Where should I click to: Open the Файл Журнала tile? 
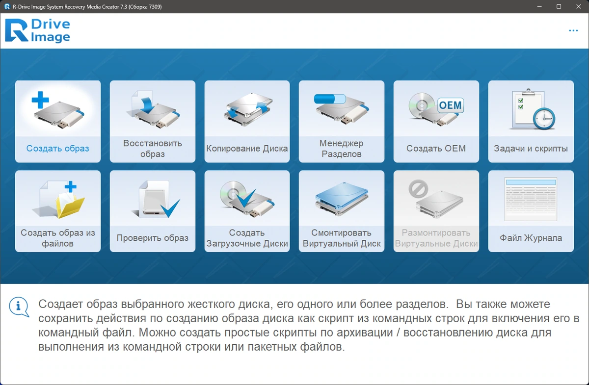[531, 211]
